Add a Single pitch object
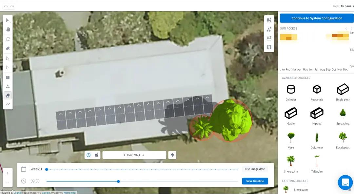 (343, 92)
